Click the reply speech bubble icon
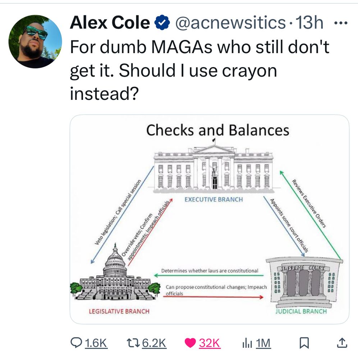 pyautogui.click(x=77, y=343)
